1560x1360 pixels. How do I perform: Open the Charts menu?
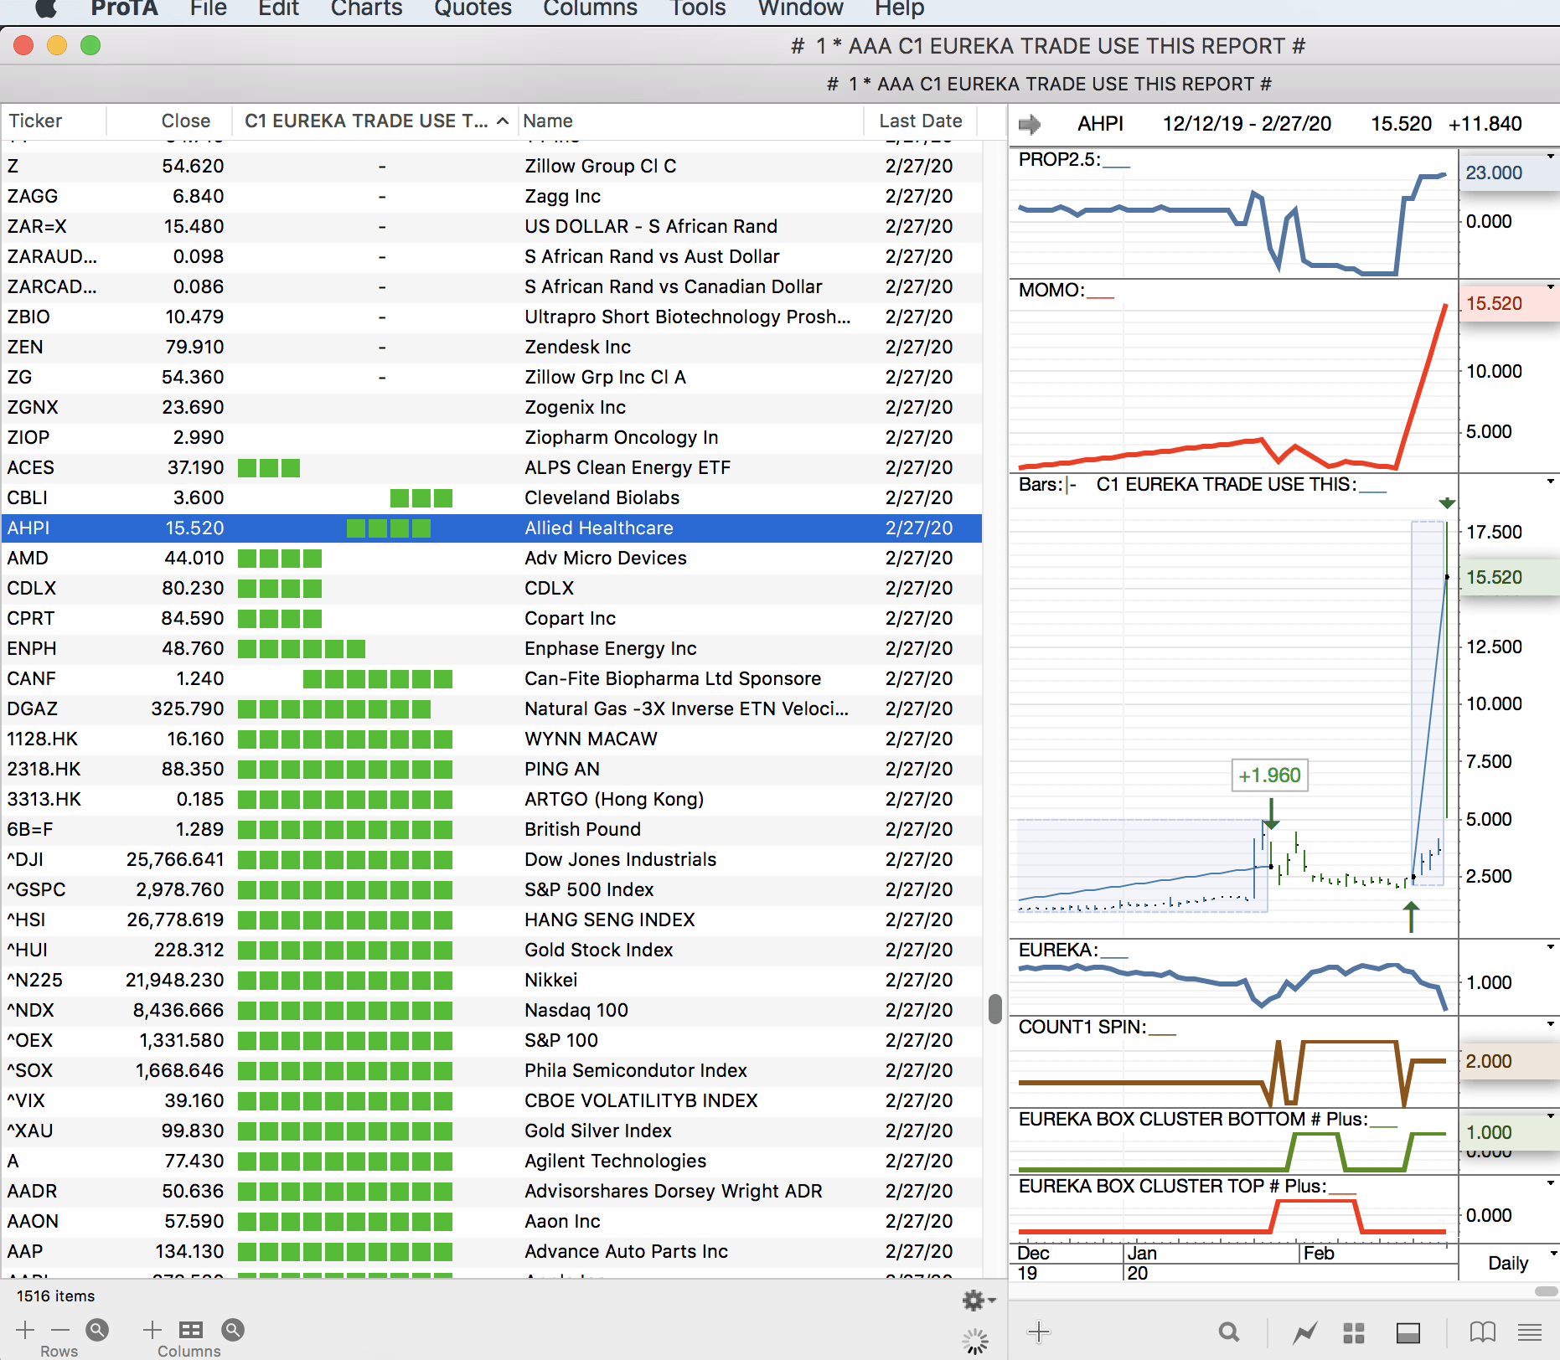366,9
